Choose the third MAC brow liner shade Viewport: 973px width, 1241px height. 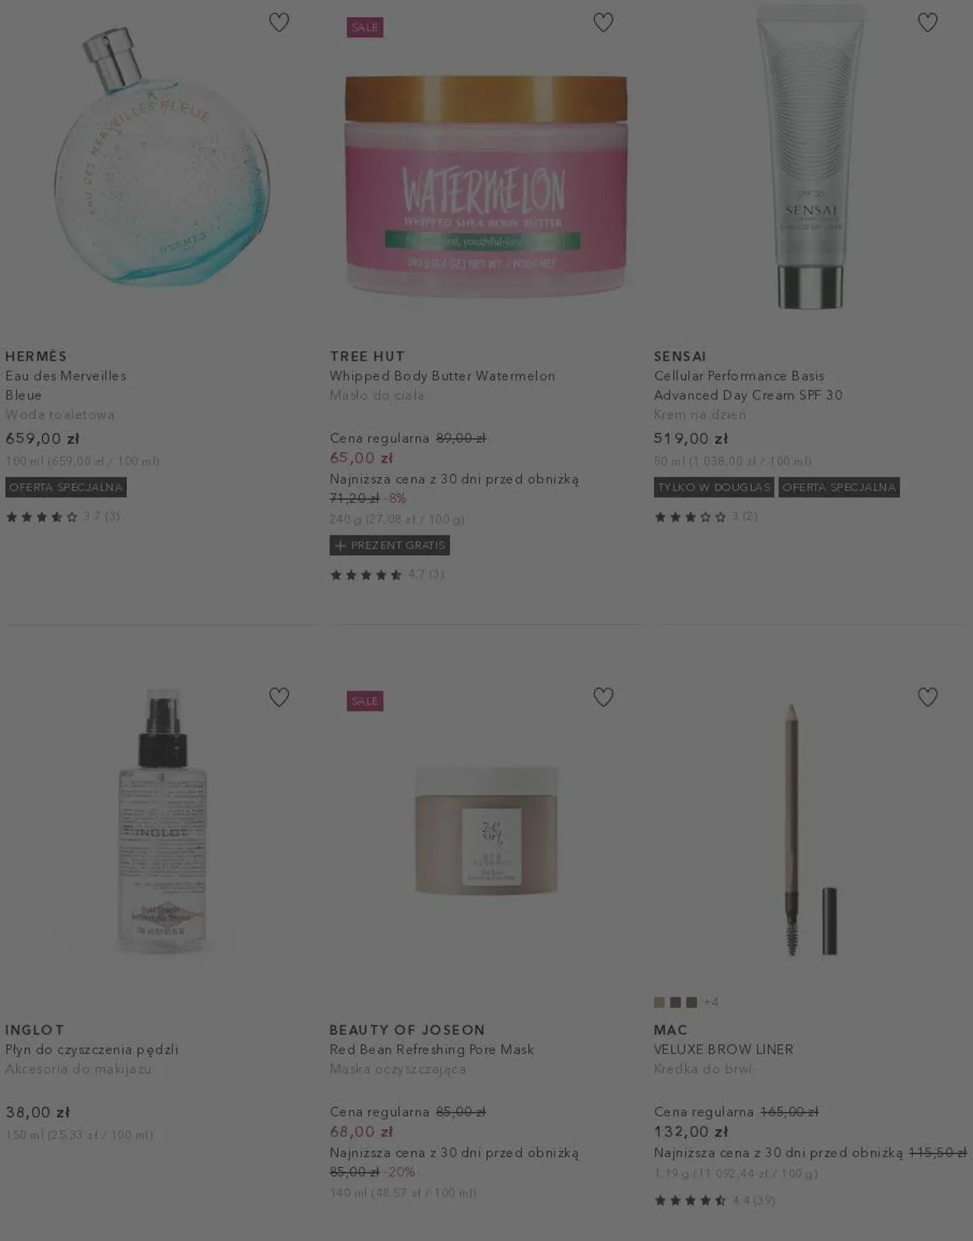pyautogui.click(x=691, y=1002)
